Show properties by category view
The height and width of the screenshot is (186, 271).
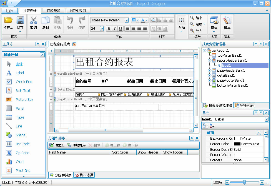coord(205,126)
